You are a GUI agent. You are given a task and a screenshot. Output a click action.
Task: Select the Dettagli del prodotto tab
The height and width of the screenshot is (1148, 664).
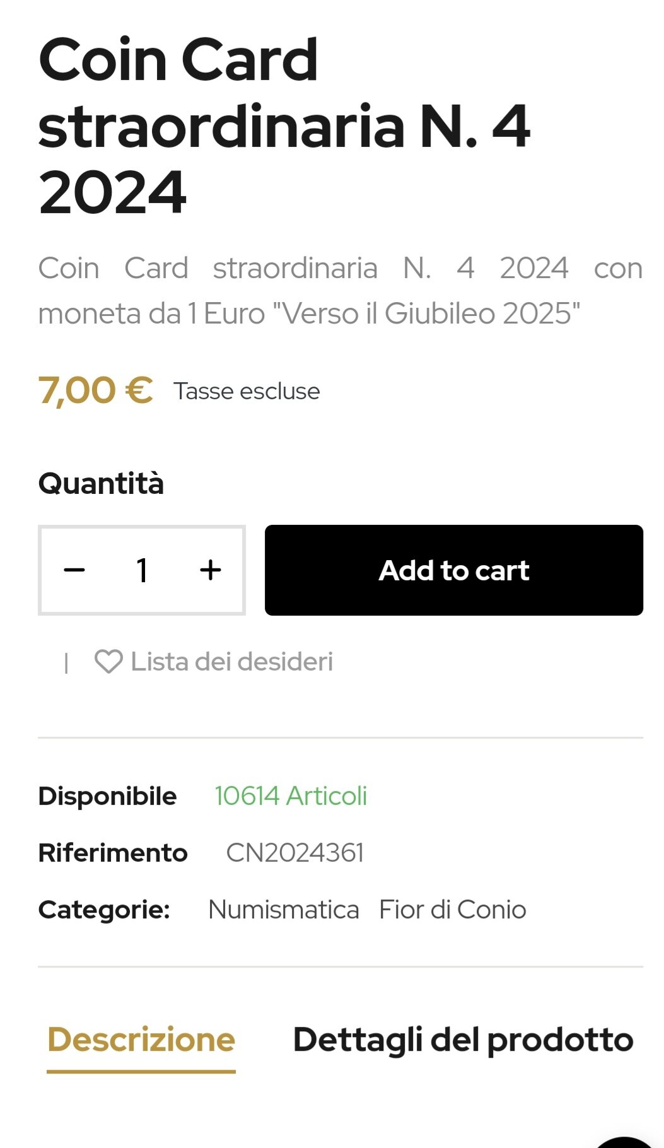[463, 1040]
